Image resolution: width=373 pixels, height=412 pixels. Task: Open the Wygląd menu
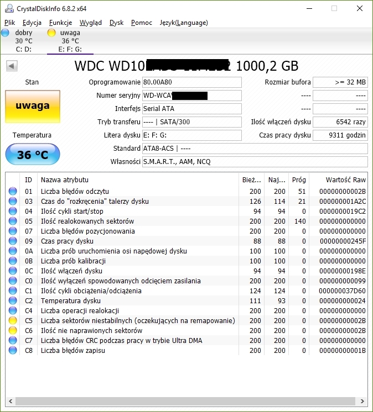[x=91, y=23]
